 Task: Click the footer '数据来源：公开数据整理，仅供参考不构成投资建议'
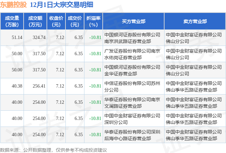point(53,150)
